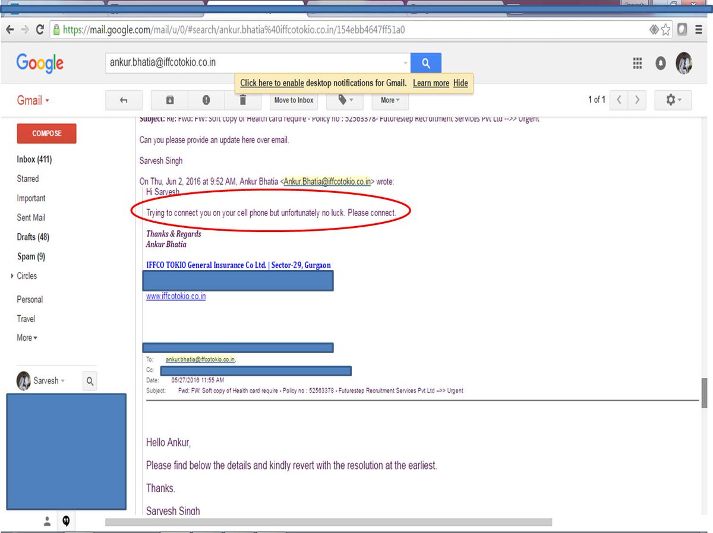Reload the page with refresh icon
Viewport: 713px width, 533px height.
point(40,30)
